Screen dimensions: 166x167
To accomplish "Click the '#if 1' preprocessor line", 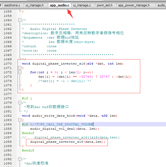I will click(27, 98).
